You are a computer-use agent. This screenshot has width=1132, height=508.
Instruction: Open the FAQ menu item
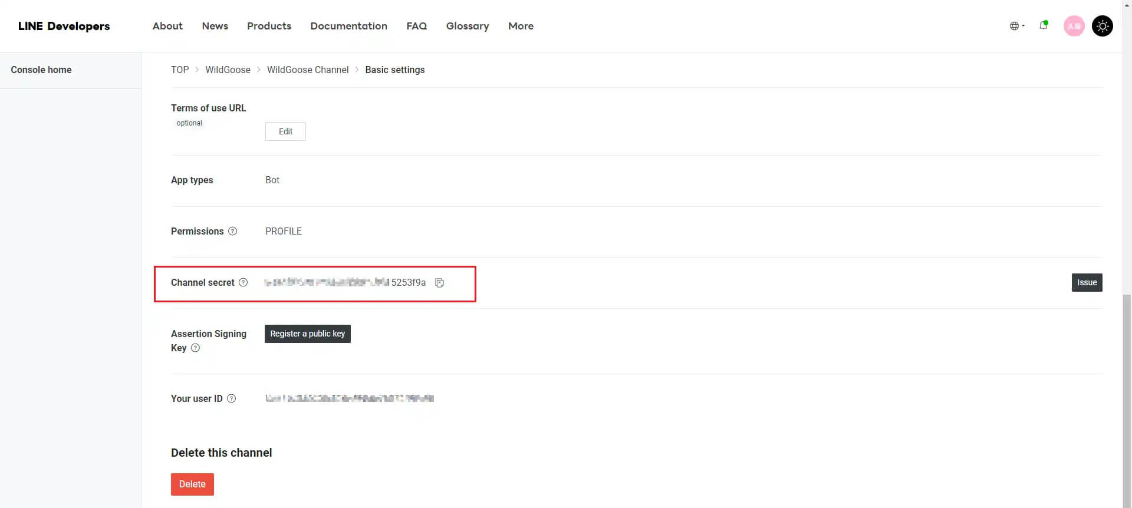point(416,26)
